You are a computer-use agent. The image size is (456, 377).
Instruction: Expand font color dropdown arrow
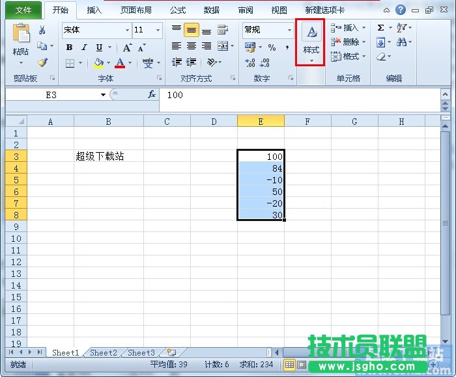click(130, 62)
